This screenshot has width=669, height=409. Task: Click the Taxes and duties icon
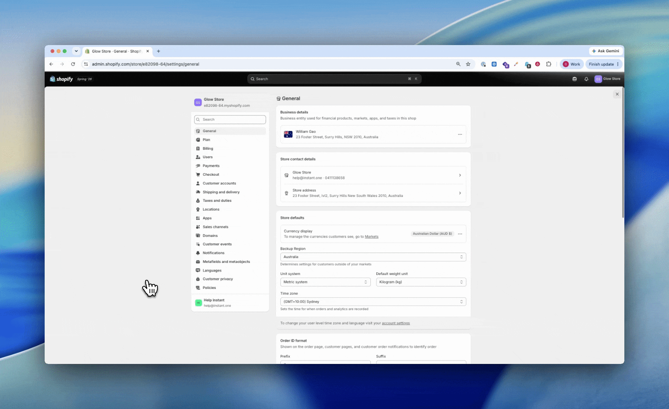click(198, 201)
